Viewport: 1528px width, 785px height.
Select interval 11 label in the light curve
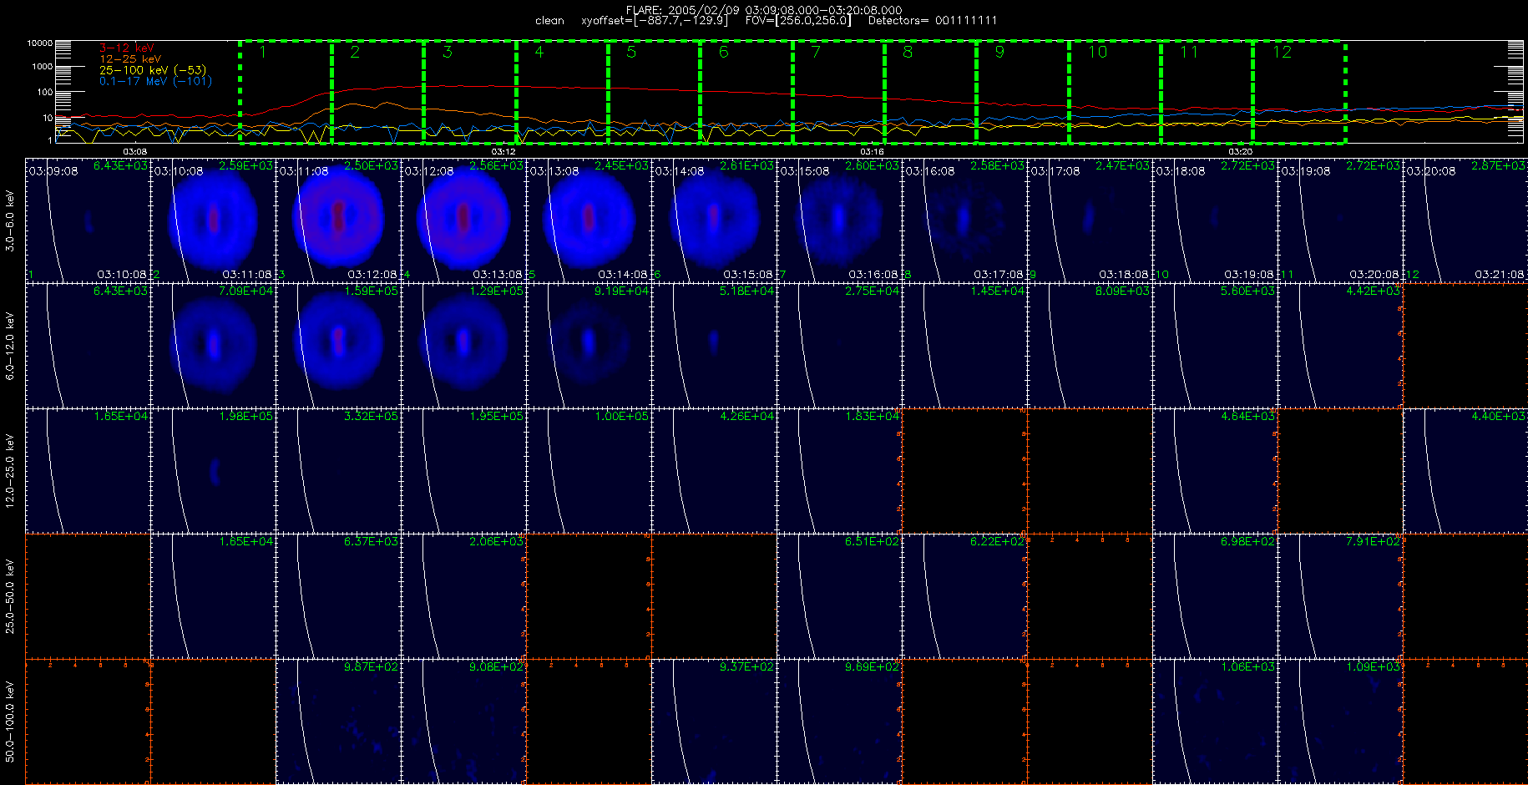pyautogui.click(x=1189, y=53)
